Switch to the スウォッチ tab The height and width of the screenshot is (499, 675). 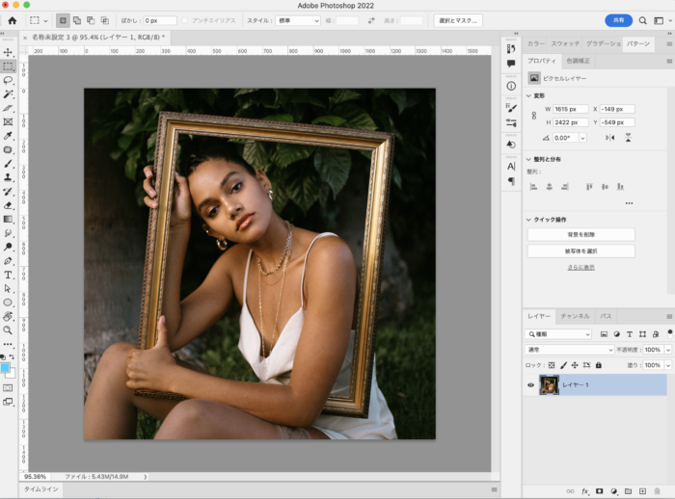tap(565, 43)
